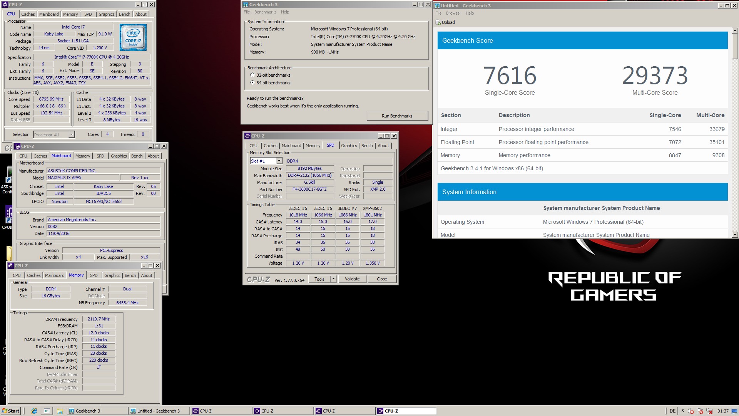Click the Memory CPU-Z window title bar icon
The image size is (739, 416).
pos(11,266)
